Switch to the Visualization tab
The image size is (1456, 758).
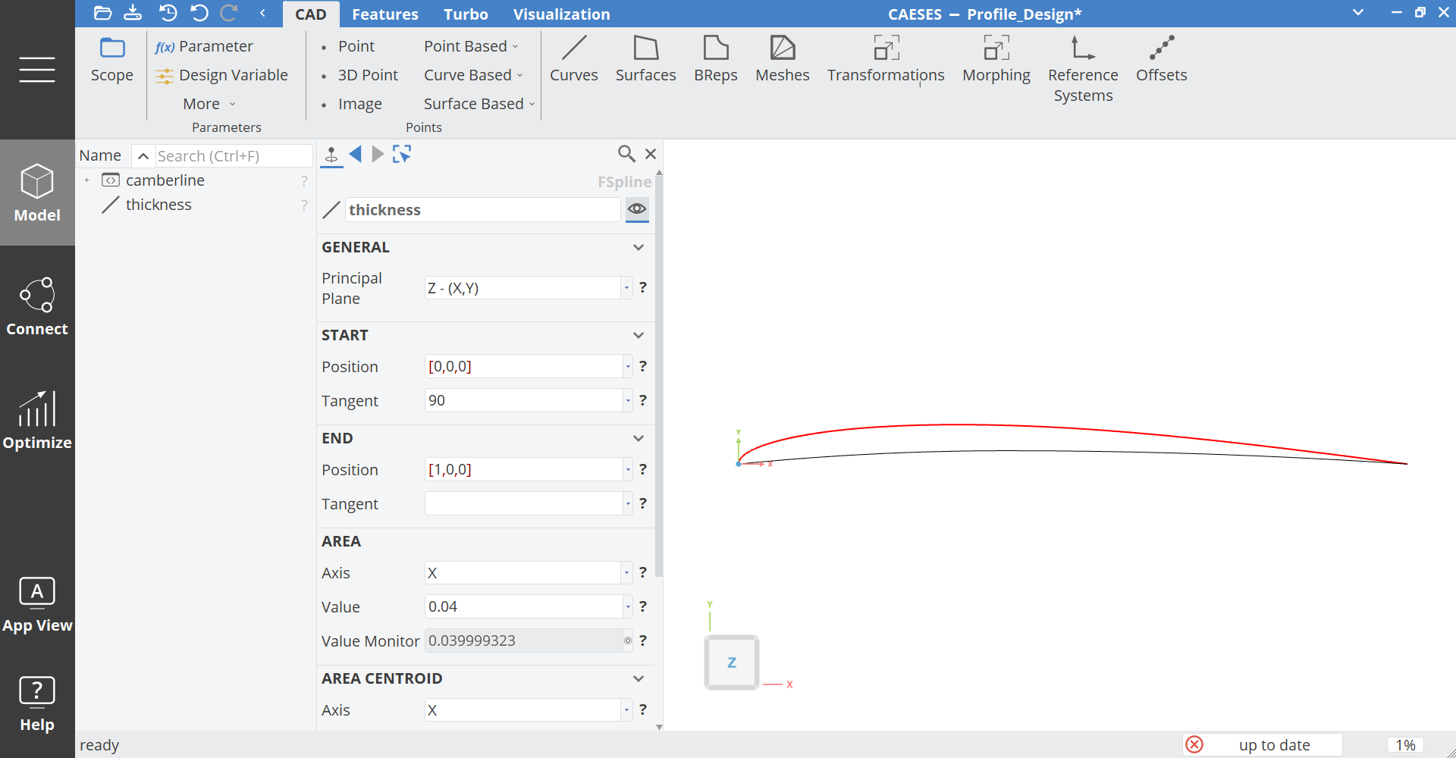562,14
